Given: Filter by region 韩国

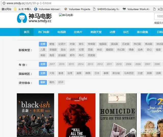Looking at the screenshot, I should pyautogui.click(x=88, y=73).
